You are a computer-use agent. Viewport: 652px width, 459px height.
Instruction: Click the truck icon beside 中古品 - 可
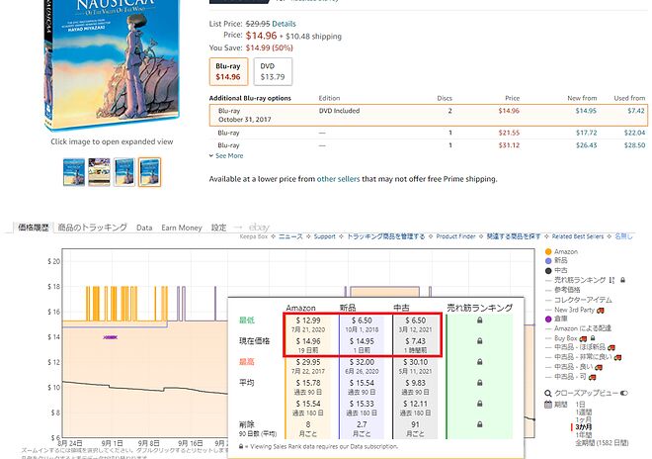(592, 377)
